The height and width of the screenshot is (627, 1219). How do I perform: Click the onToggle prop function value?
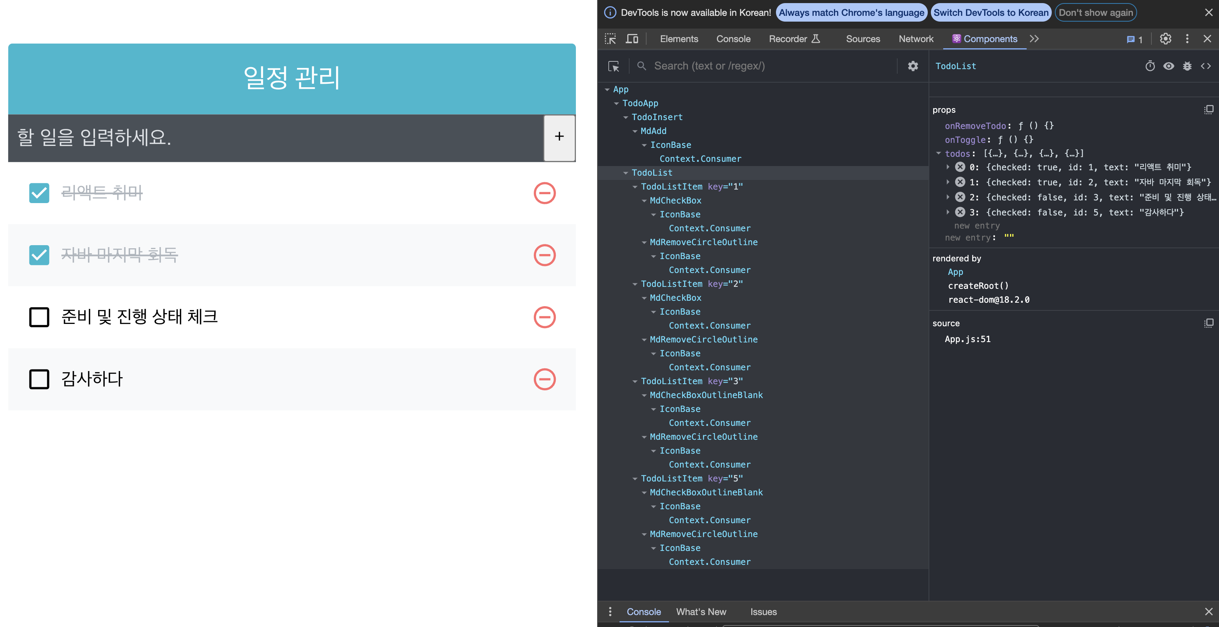click(x=1015, y=139)
